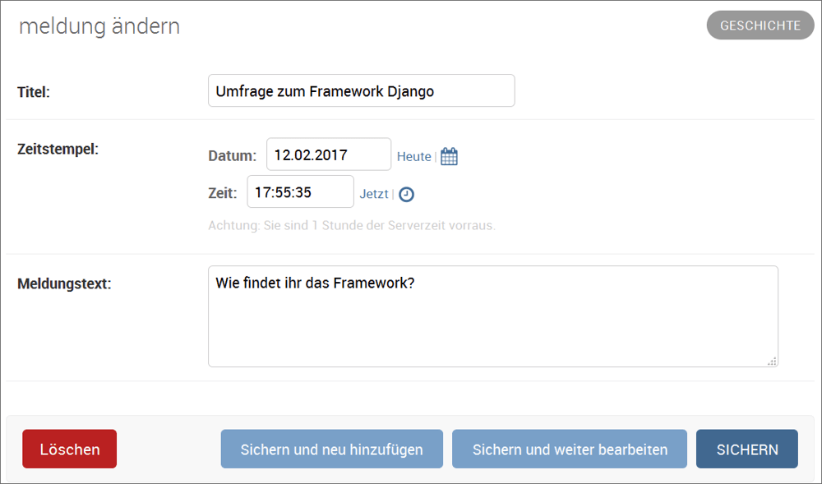Focus the Meldungstext text area
Image resolution: width=822 pixels, height=484 pixels.
[x=492, y=316]
